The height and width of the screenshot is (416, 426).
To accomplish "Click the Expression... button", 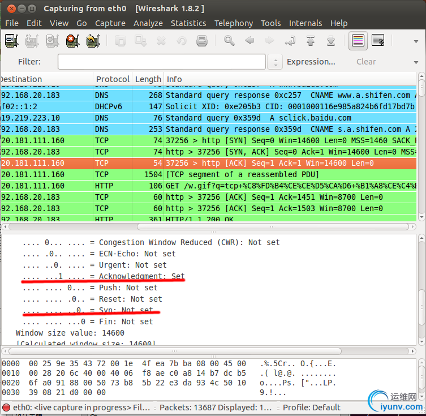I will [x=311, y=62].
